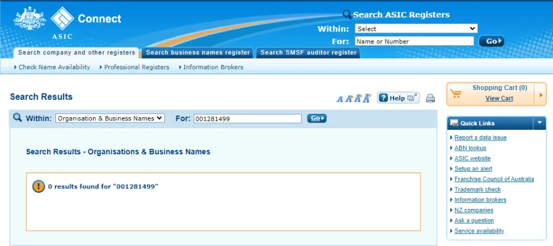
Task: Open Trademark check link
Action: [477, 189]
